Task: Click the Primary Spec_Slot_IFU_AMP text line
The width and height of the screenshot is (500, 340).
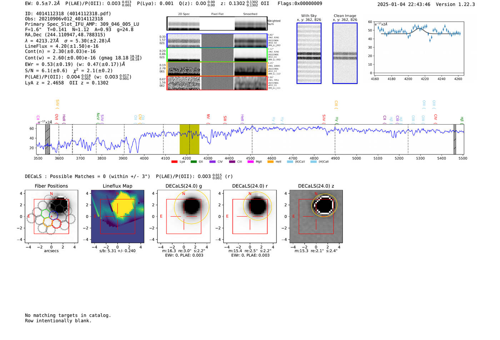Action: point(82,24)
